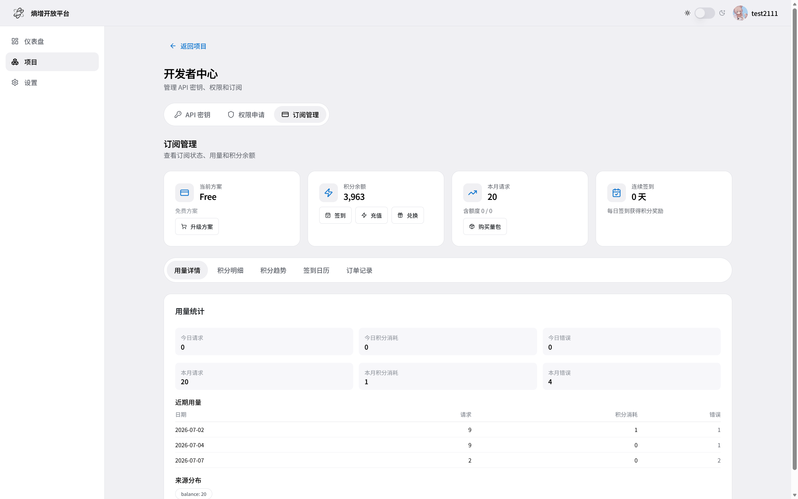Click the 熵增开放平台 logo icon
This screenshot has height=499, width=798.
point(19,13)
